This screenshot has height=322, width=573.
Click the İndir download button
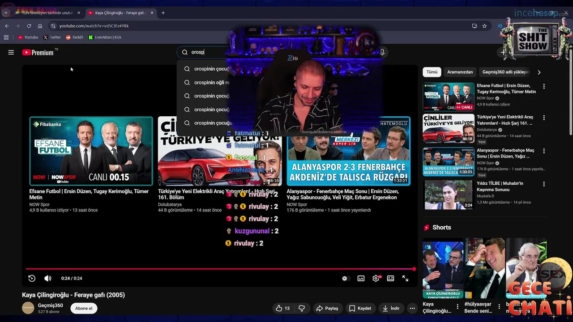tap(391, 308)
